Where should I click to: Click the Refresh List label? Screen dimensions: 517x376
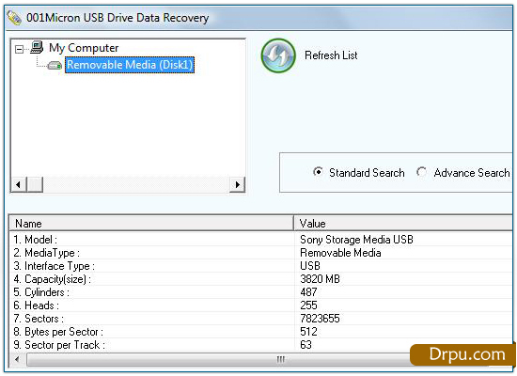click(x=331, y=55)
